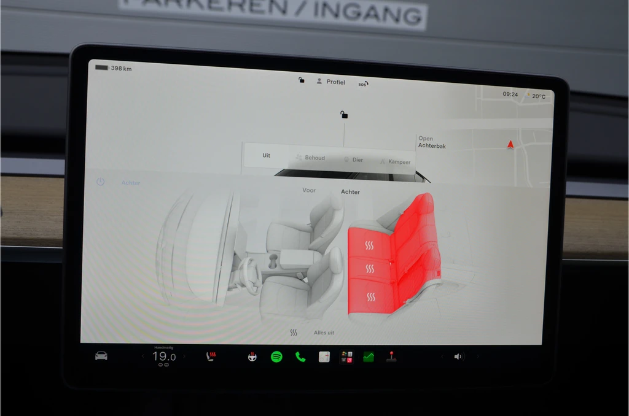The width and height of the screenshot is (629, 416).
Task: Tap the lock icon beside Profiel
Action: tap(301, 80)
